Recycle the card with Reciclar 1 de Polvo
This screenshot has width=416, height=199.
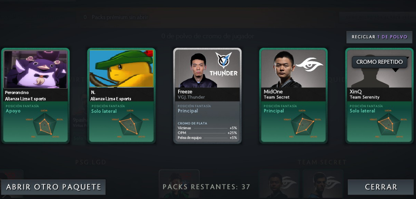coord(379,37)
